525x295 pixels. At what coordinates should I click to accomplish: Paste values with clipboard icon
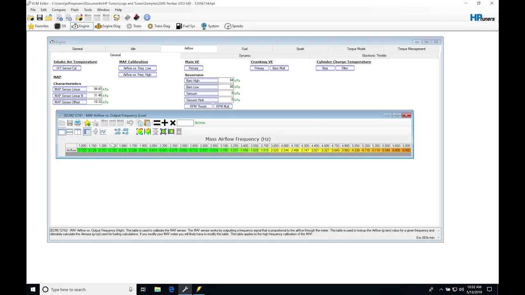[147, 123]
